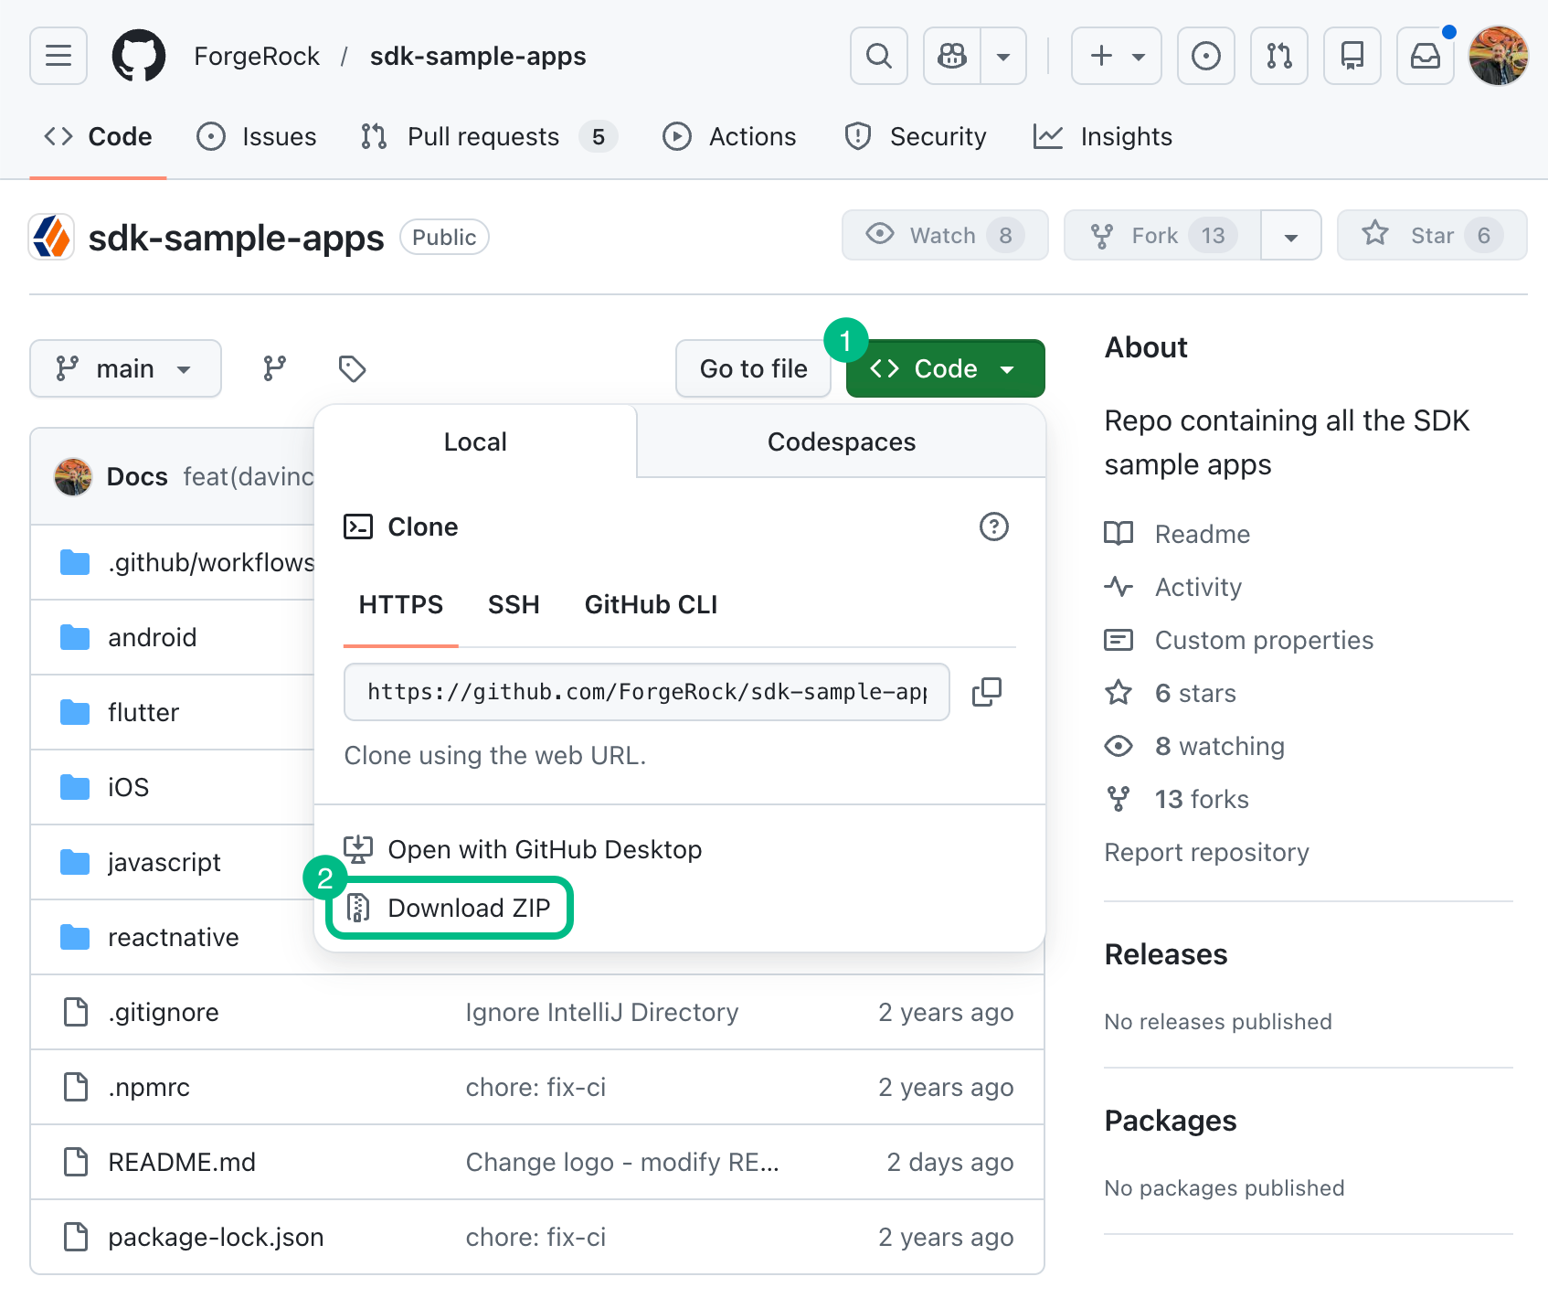Open the notifications inbox icon
The width and height of the screenshot is (1548, 1298).
pos(1425,56)
